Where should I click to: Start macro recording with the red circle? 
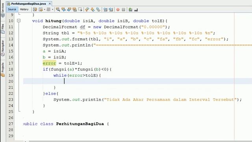click(118, 9)
